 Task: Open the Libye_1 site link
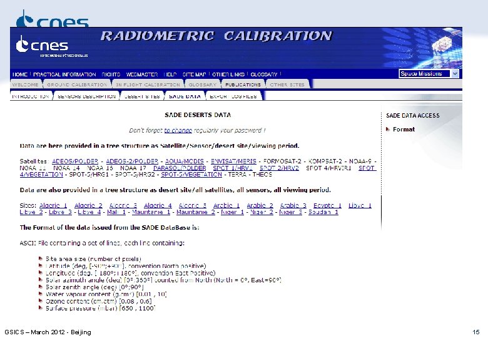360,205
